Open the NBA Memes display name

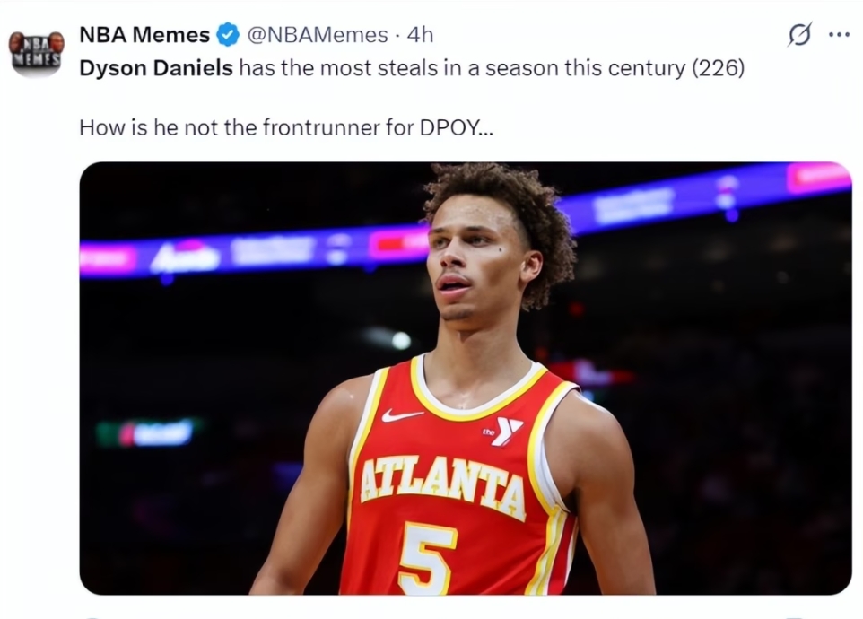144,35
